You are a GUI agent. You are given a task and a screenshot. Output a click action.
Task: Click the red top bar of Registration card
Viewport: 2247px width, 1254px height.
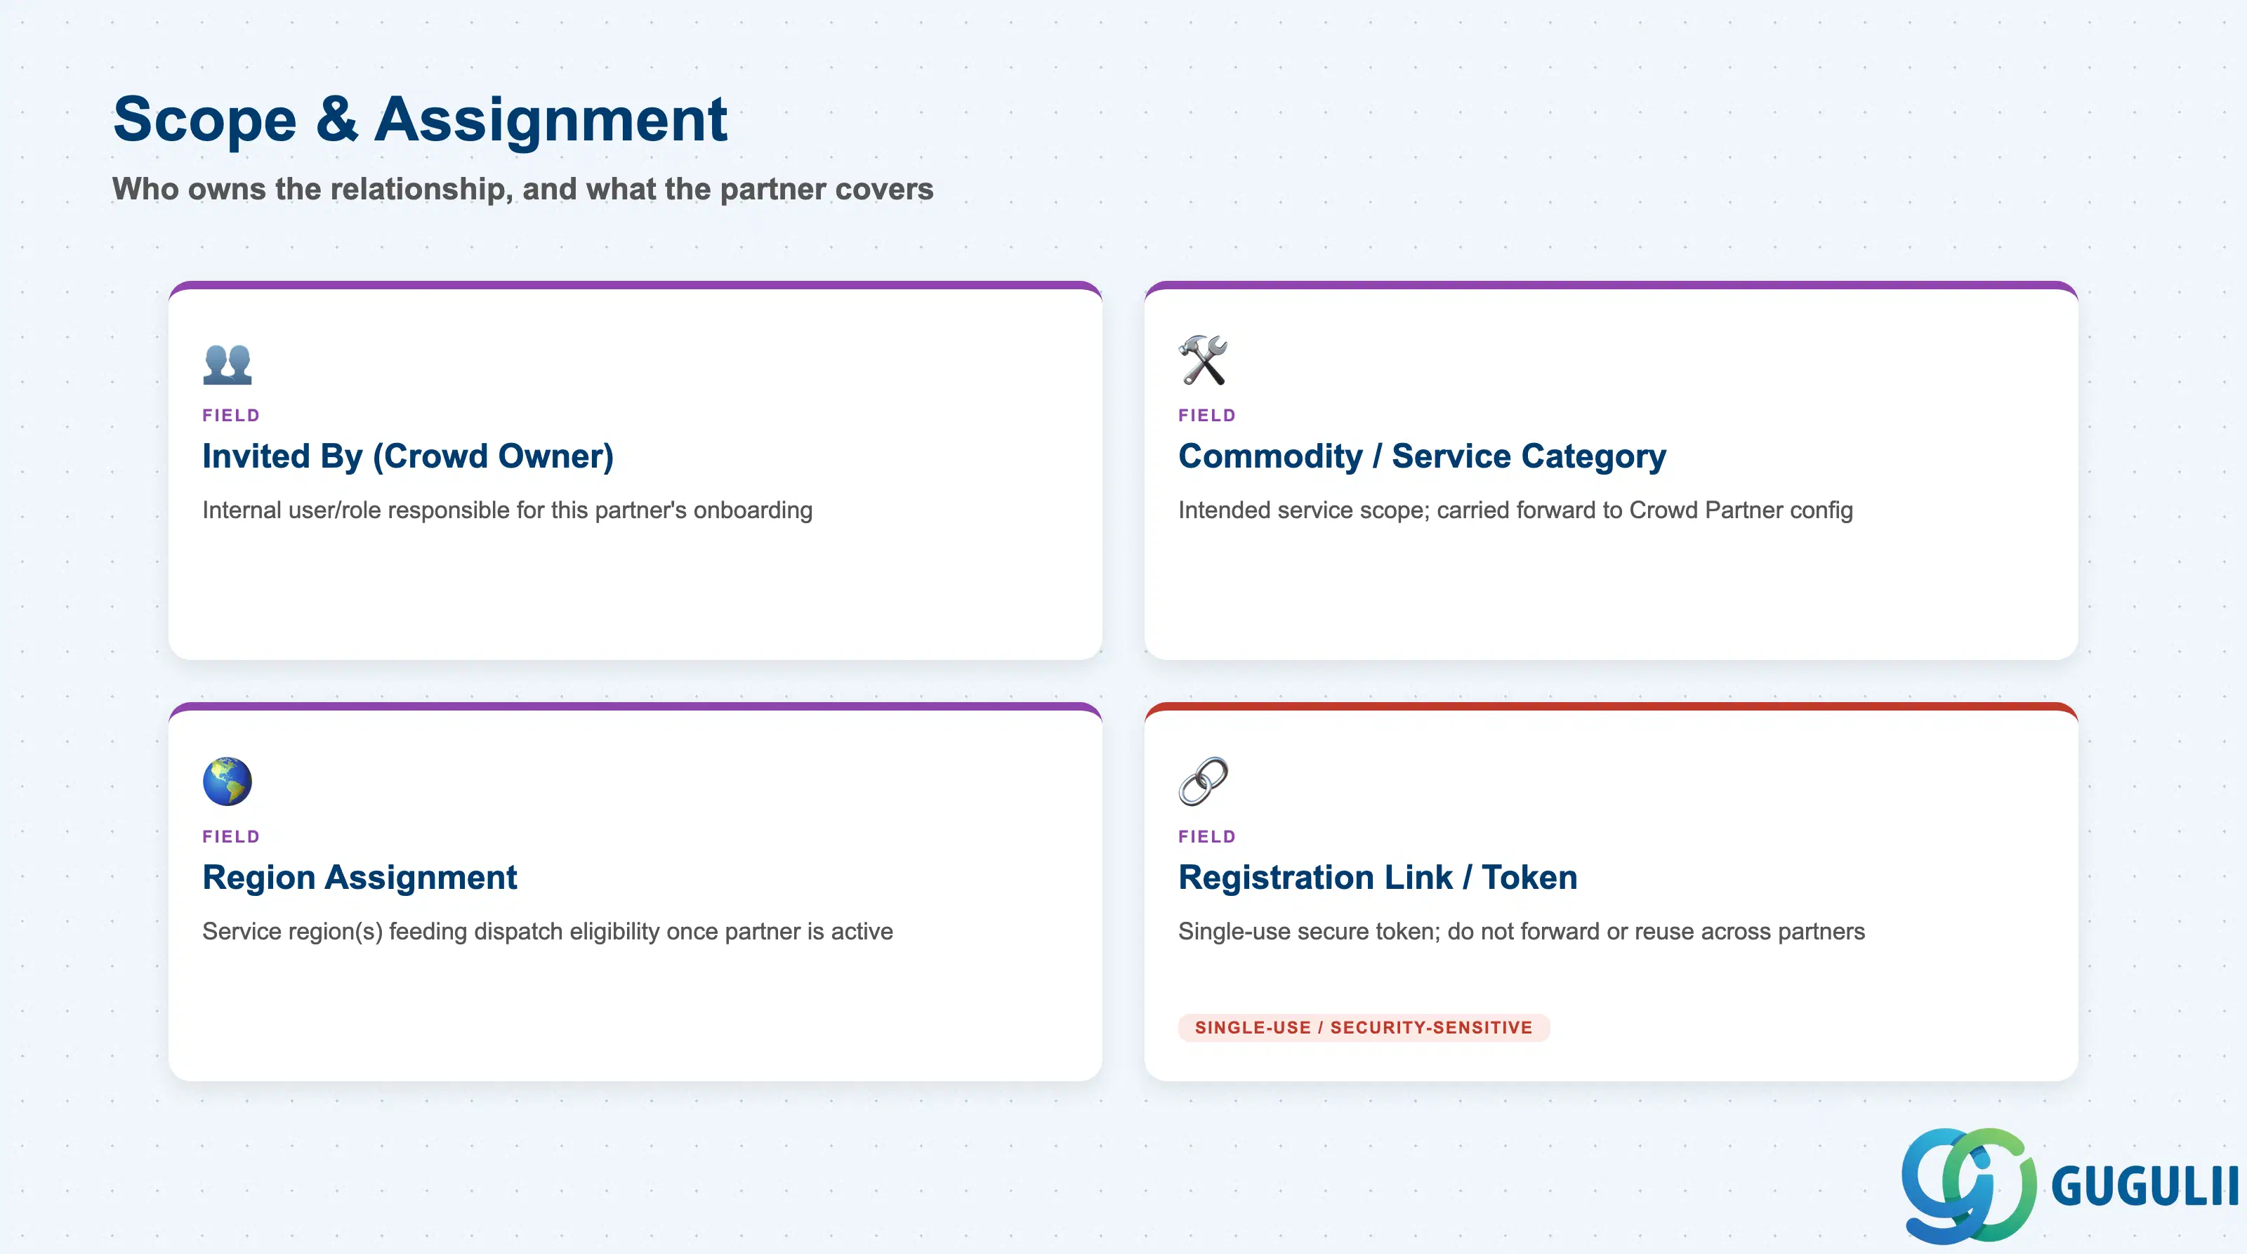click(1611, 706)
